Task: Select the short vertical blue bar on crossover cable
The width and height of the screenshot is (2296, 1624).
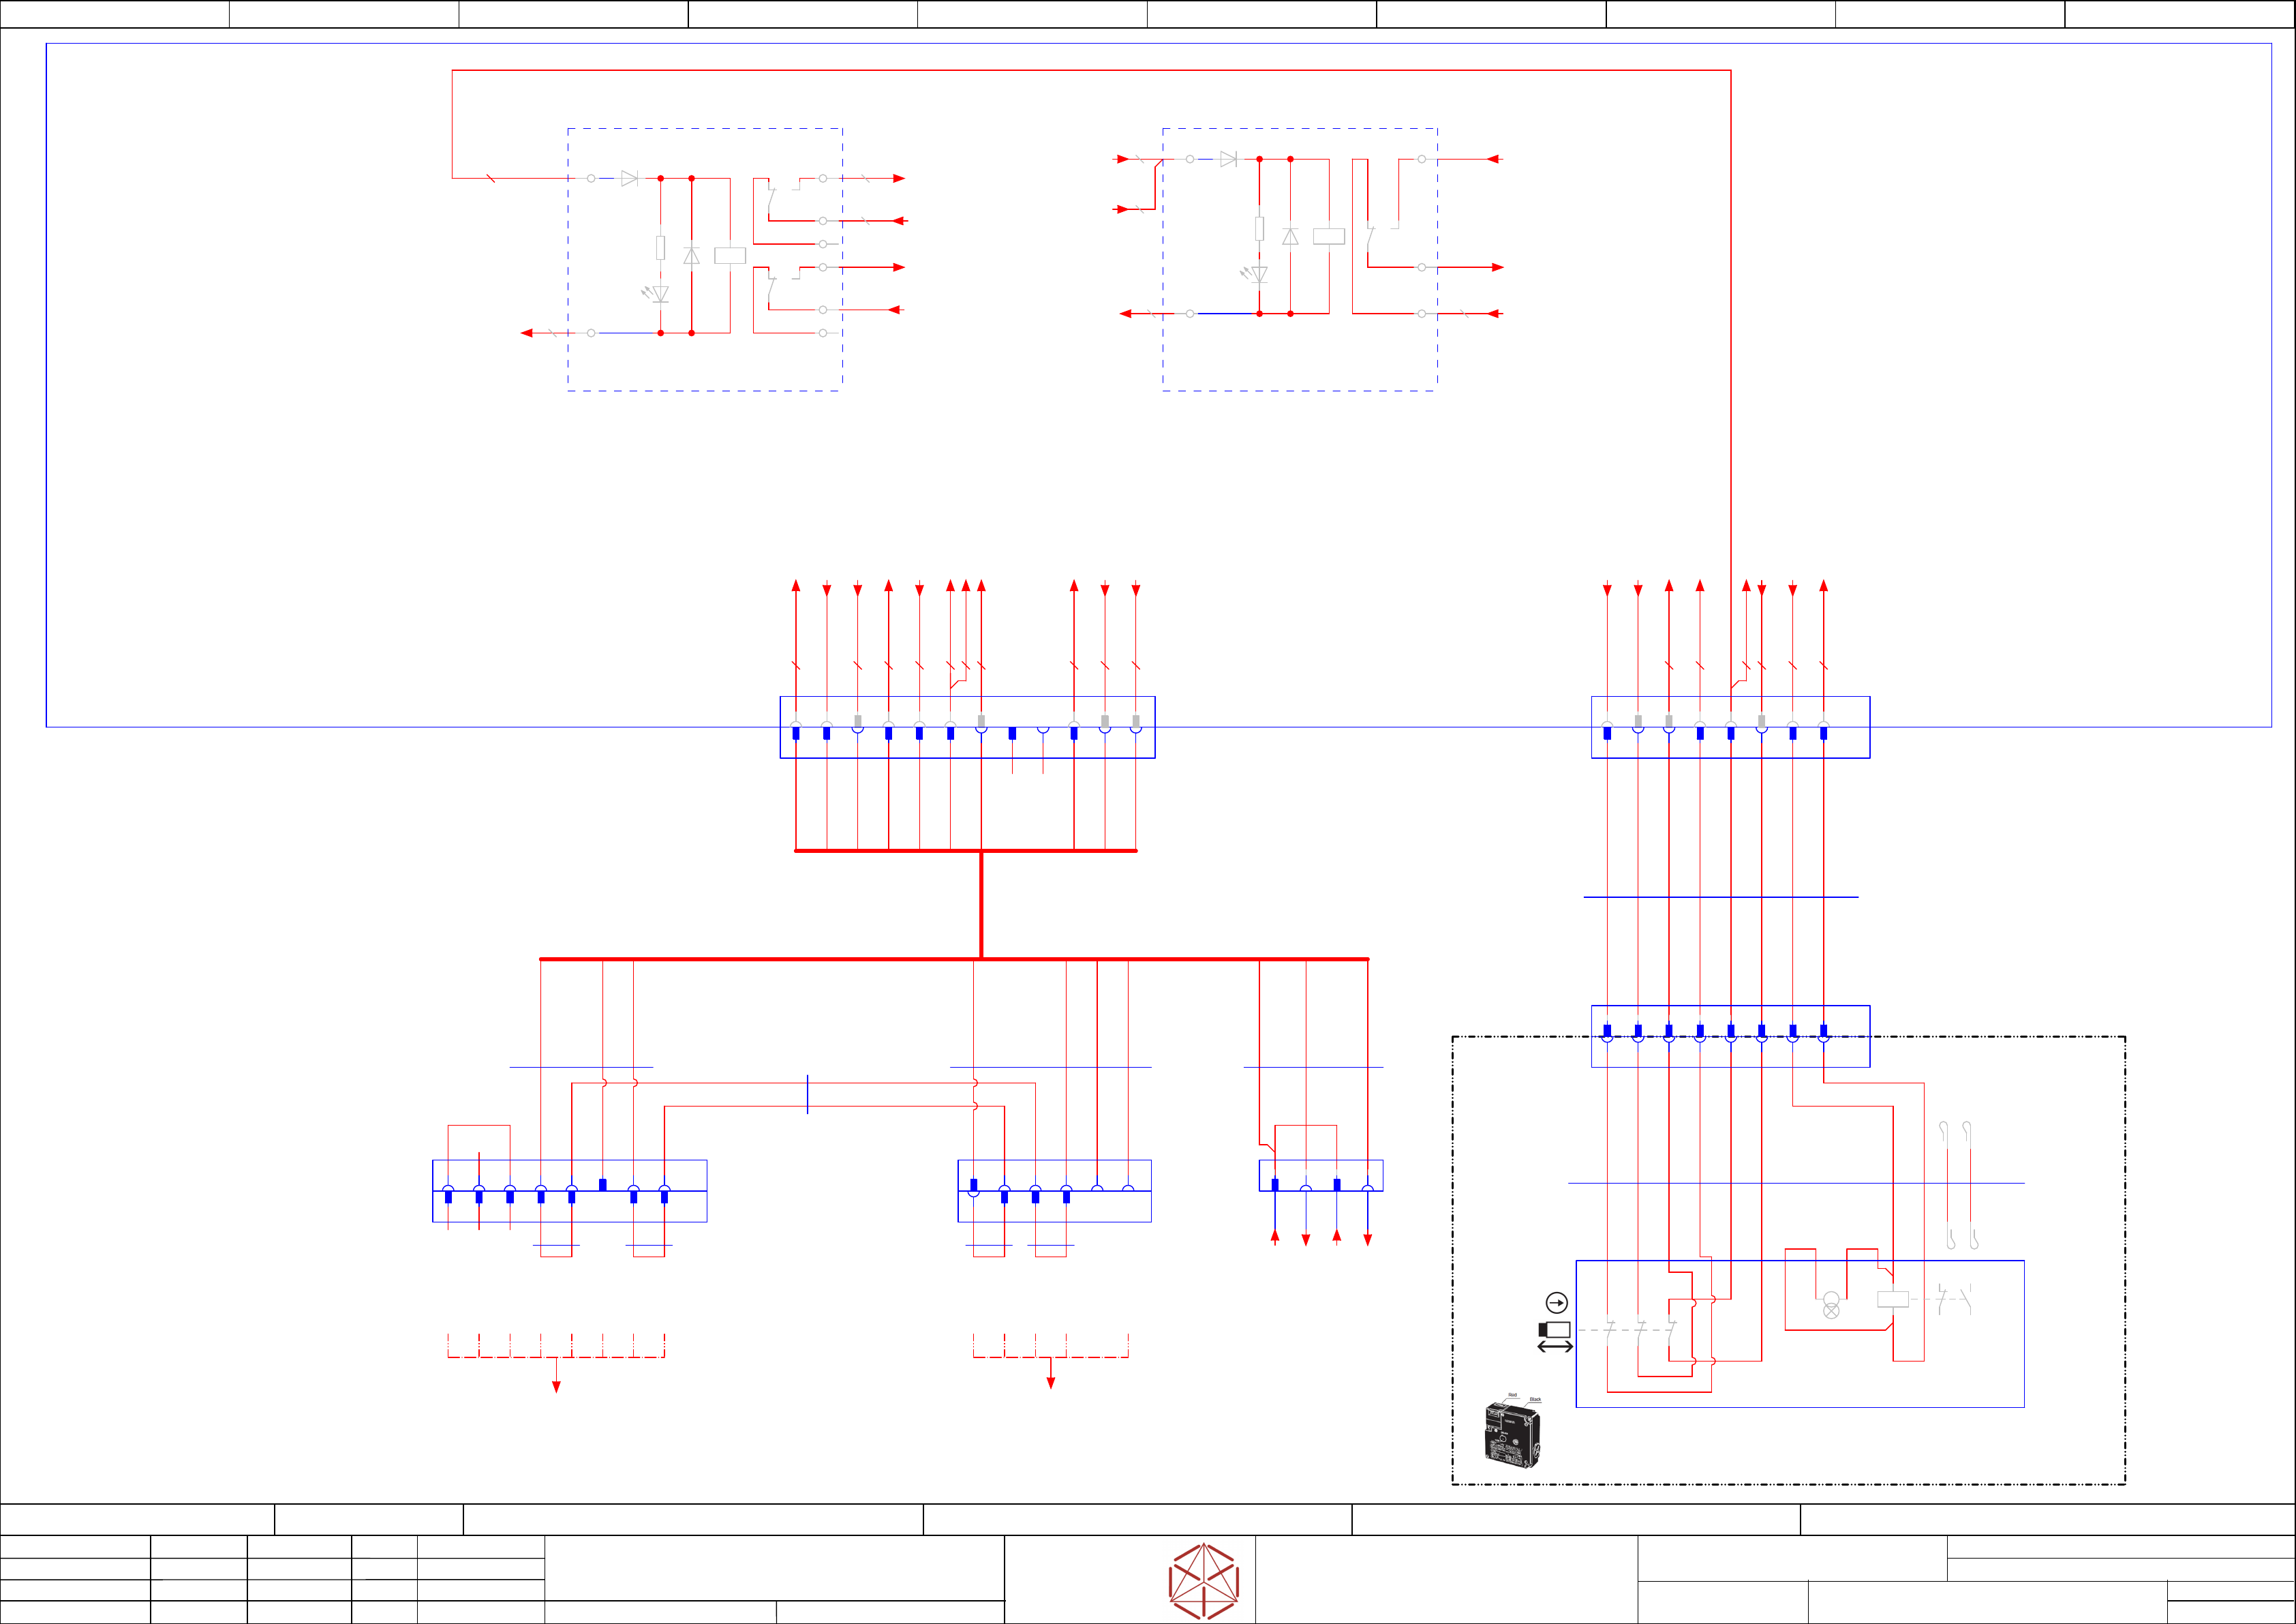Action: [x=807, y=1094]
